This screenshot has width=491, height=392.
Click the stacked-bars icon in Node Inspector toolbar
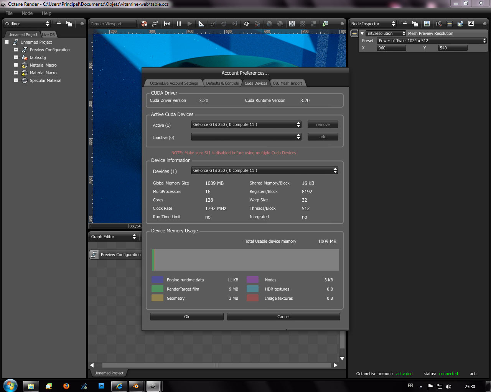(x=404, y=23)
